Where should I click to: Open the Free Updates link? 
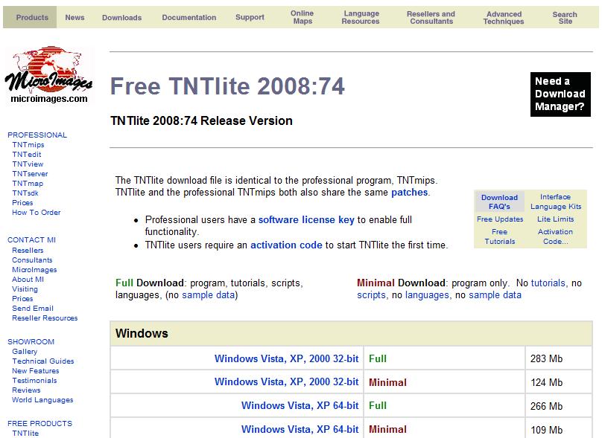tap(500, 219)
